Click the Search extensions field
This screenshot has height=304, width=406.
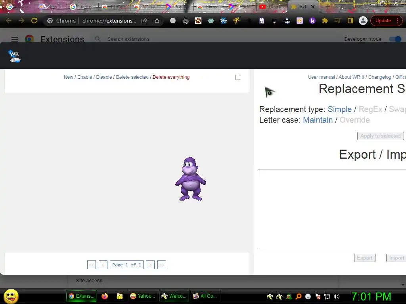128,39
